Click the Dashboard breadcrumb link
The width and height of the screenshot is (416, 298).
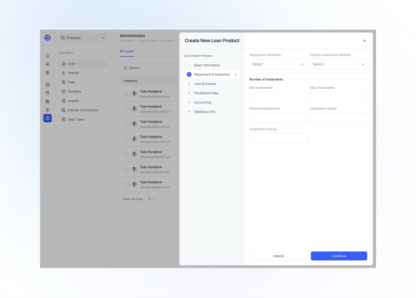pos(127,41)
